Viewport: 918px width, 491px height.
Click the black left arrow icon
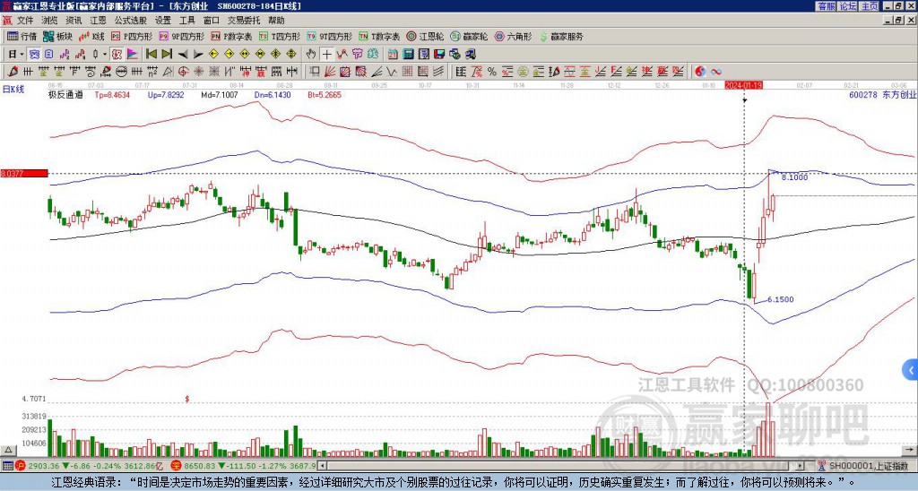coord(183,55)
